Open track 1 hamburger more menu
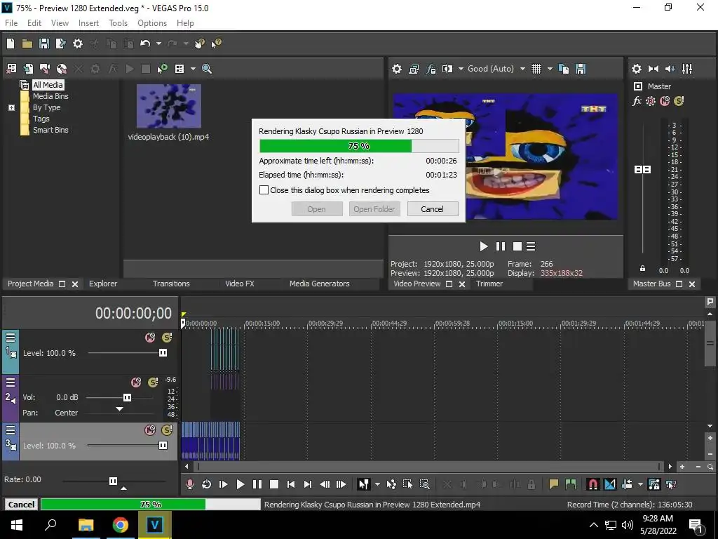 11,338
